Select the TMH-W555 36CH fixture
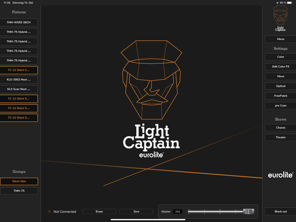This screenshot has width=296, height=222. pos(19,22)
